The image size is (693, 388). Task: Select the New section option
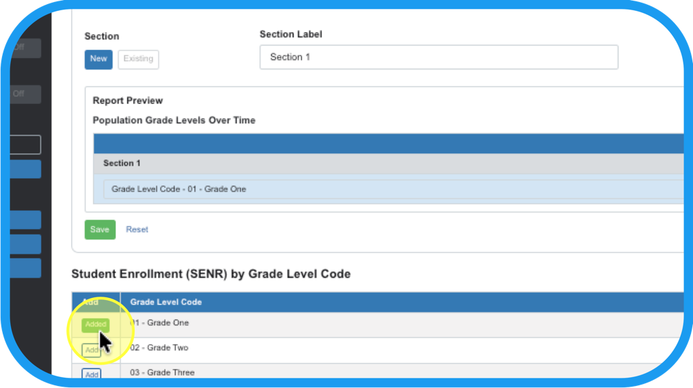tap(98, 59)
